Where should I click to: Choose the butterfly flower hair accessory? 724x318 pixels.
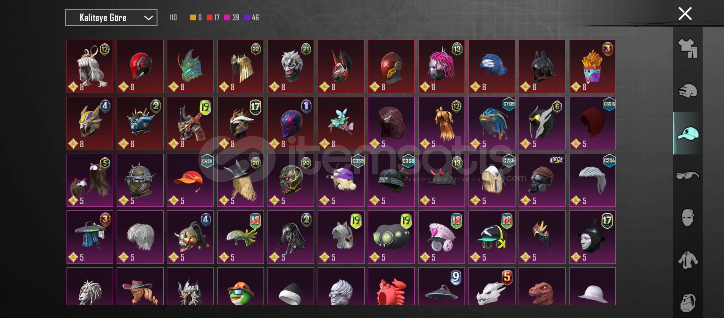tap(341, 123)
